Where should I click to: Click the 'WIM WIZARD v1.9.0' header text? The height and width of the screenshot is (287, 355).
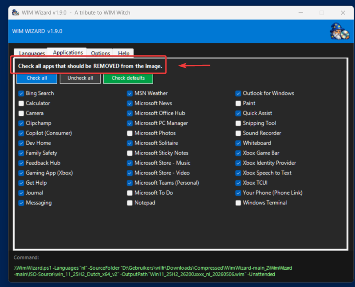[x=37, y=31]
